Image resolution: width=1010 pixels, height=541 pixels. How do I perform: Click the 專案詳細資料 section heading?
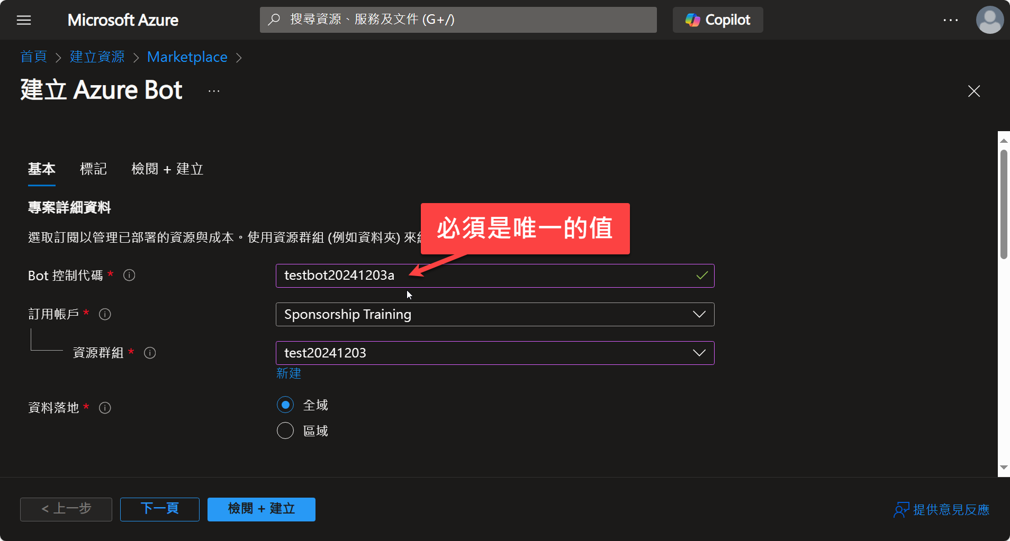[69, 207]
